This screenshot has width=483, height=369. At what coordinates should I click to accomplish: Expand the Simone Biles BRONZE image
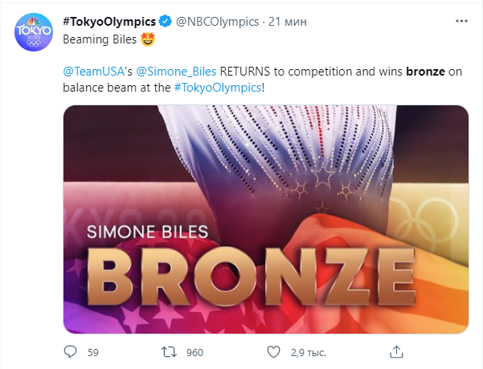265,219
